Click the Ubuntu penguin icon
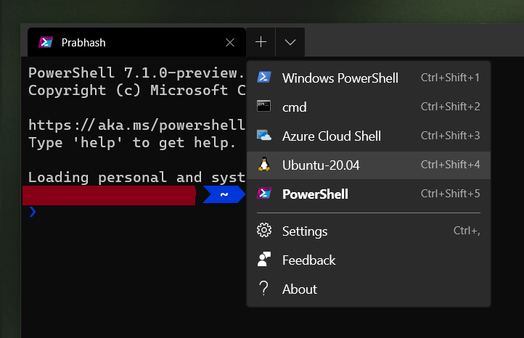 click(x=264, y=165)
